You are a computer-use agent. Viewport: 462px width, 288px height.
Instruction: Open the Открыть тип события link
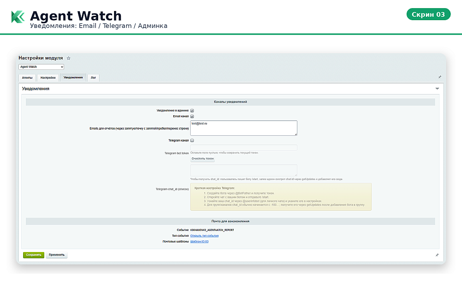coord(205,236)
